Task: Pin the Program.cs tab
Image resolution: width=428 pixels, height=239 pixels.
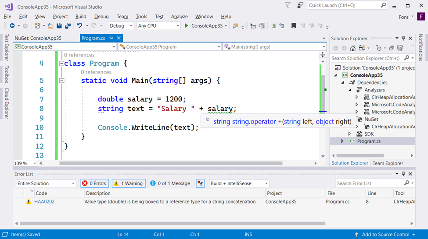Action: 111,38
